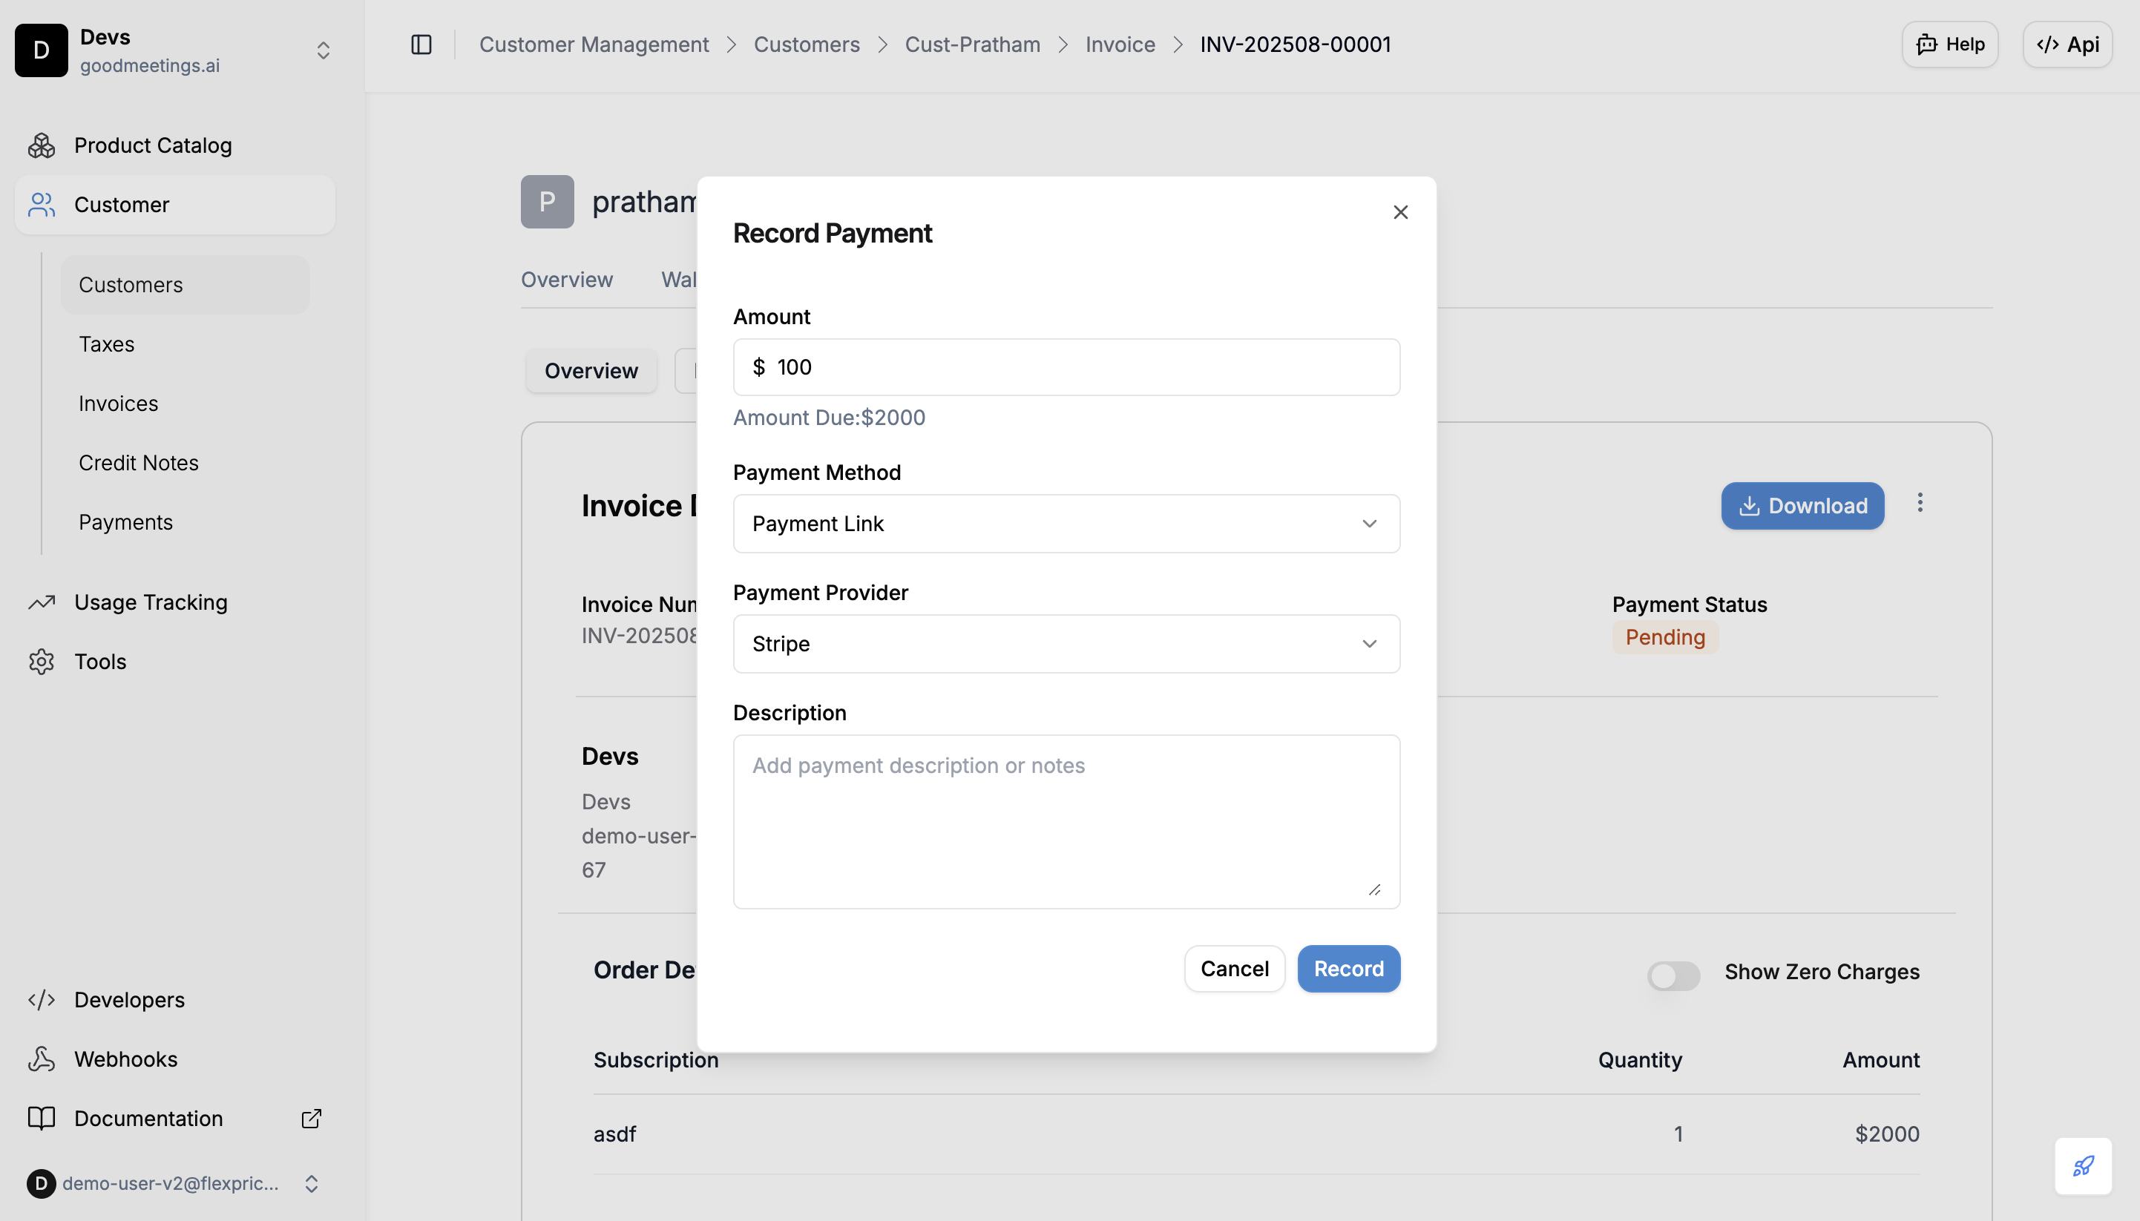Close the Record Payment dialog
The image size is (2140, 1221).
click(x=1400, y=212)
